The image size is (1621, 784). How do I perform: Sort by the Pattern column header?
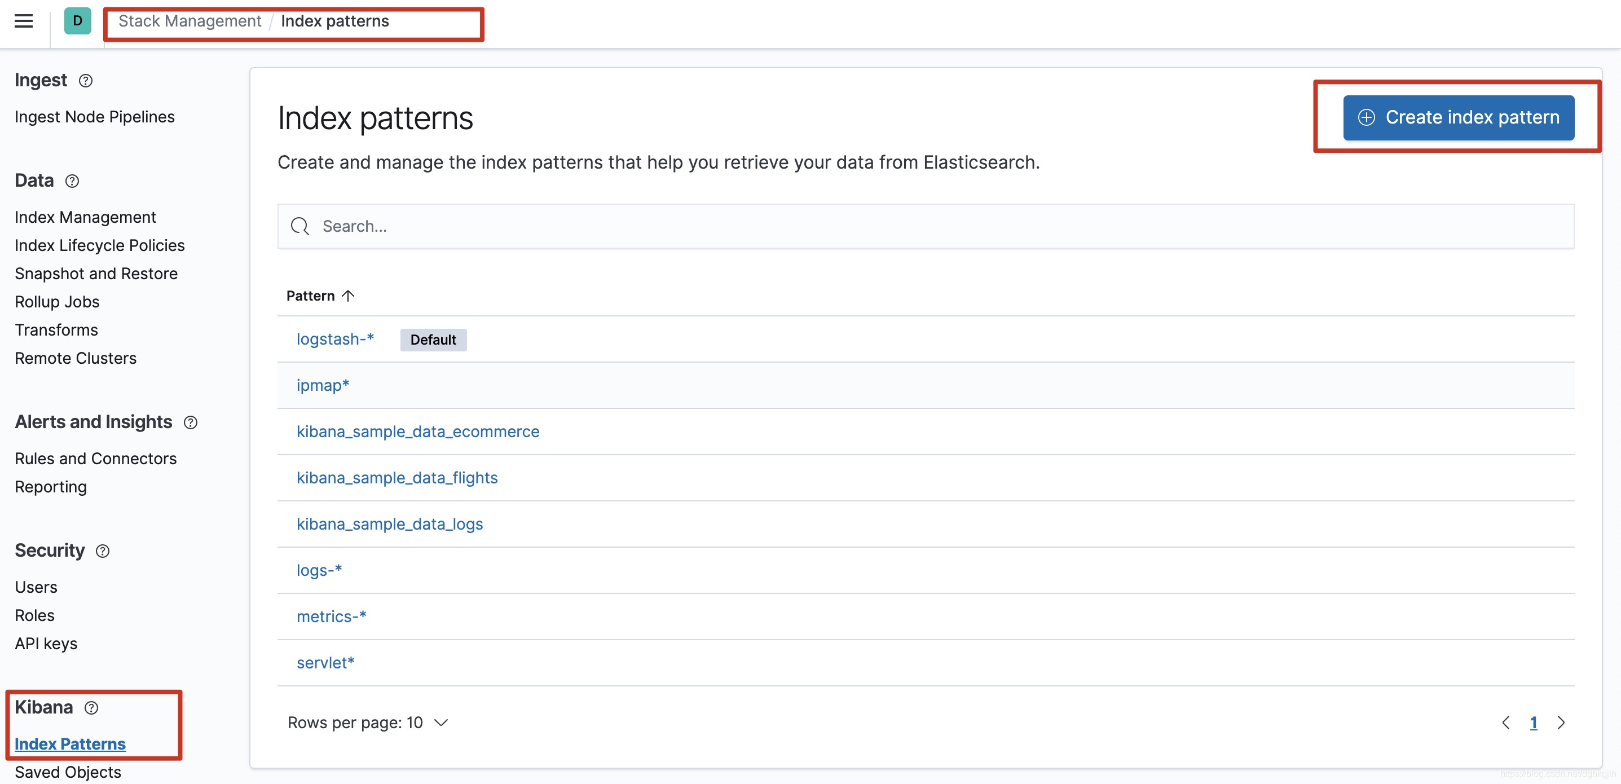tap(320, 296)
